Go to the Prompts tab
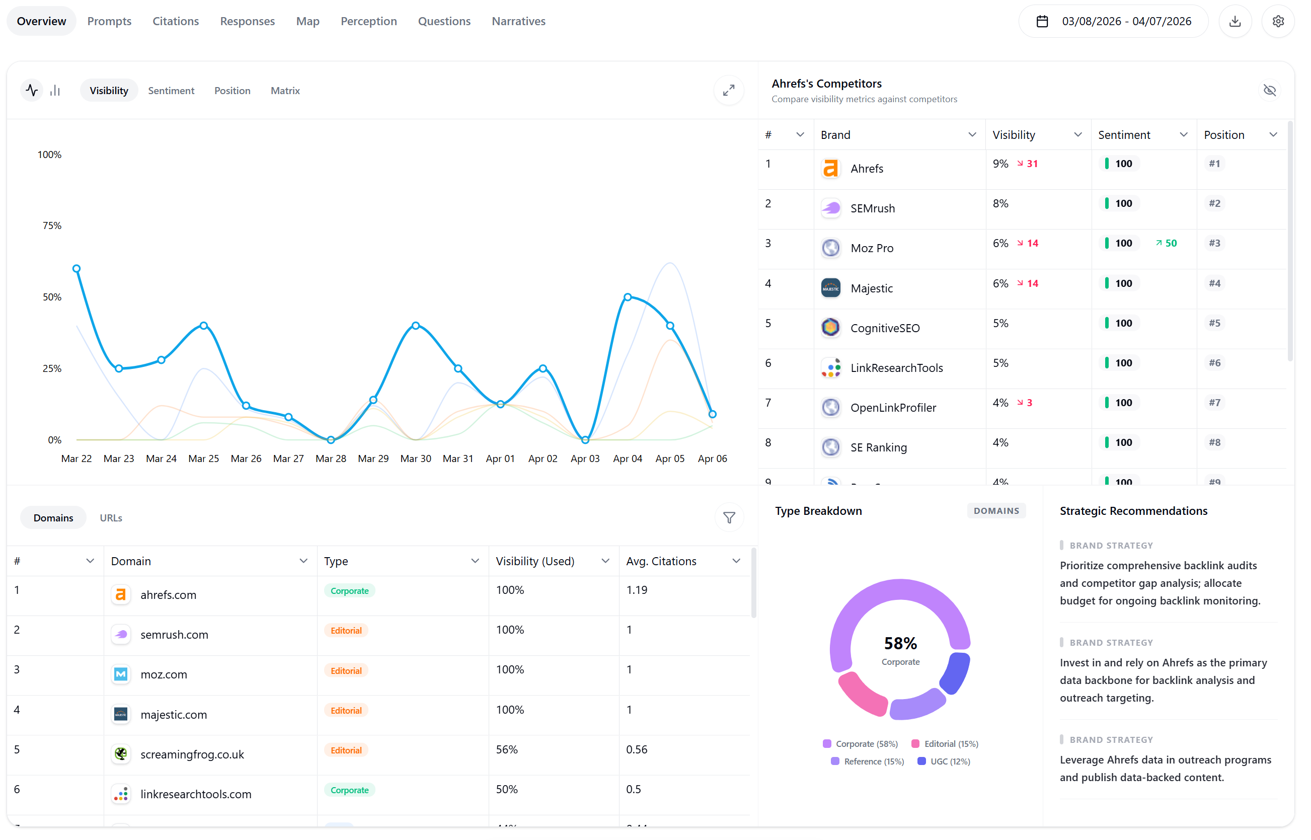Screen dimensions: 1311x840 (x=110, y=21)
